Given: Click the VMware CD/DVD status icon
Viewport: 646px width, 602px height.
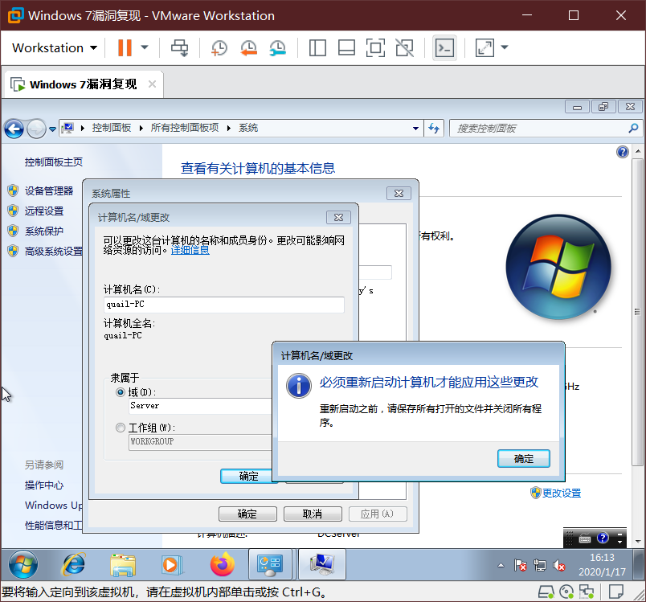Looking at the screenshot, I should [566, 592].
